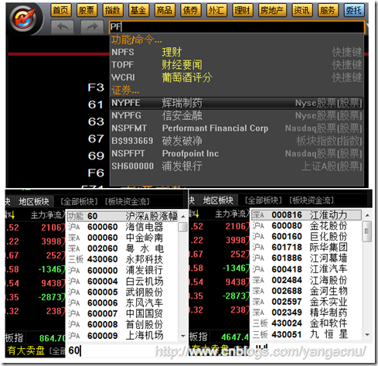Open the 股票 stocks tab
The height and width of the screenshot is (366, 378).
pos(87,10)
